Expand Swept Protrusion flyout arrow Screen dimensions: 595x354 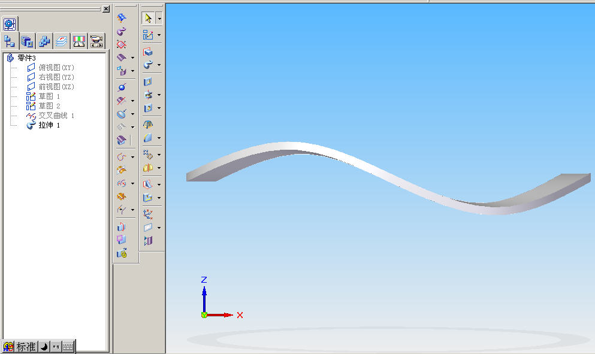pyautogui.click(x=159, y=65)
